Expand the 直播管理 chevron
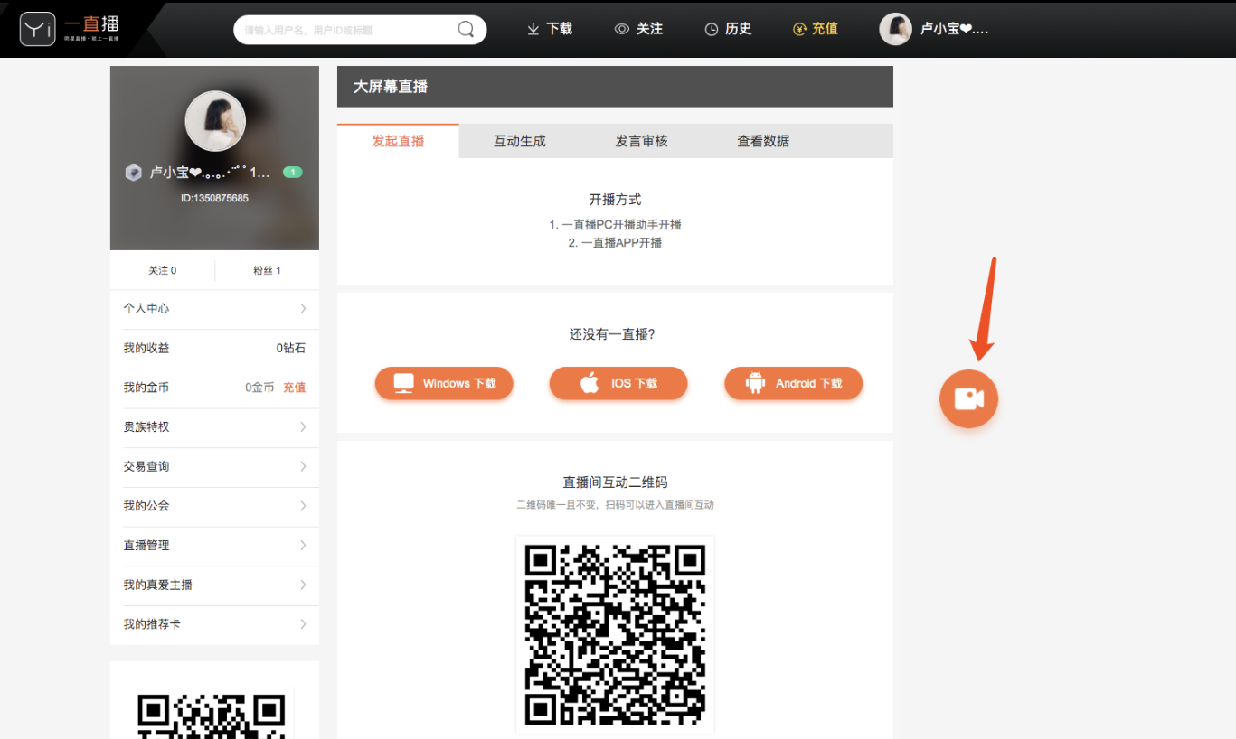Screen dimensions: 1236x739 click(x=303, y=546)
